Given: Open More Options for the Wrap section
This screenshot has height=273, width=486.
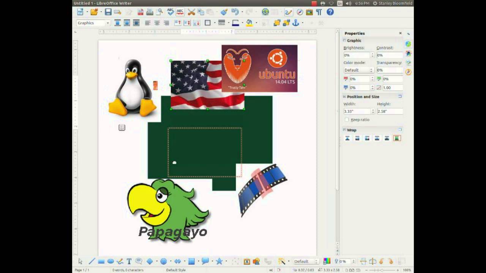Looking at the screenshot, I should 400,130.
